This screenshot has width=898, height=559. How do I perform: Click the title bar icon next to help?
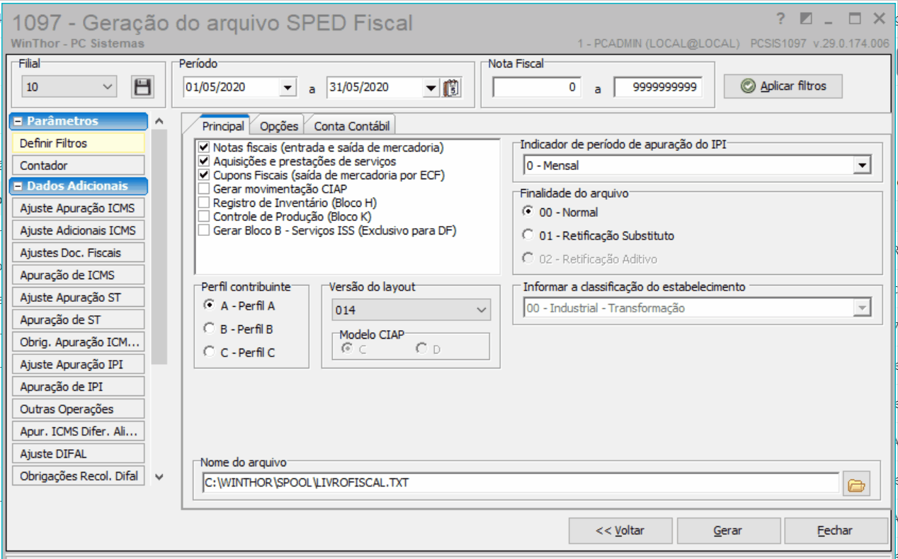[x=805, y=18]
